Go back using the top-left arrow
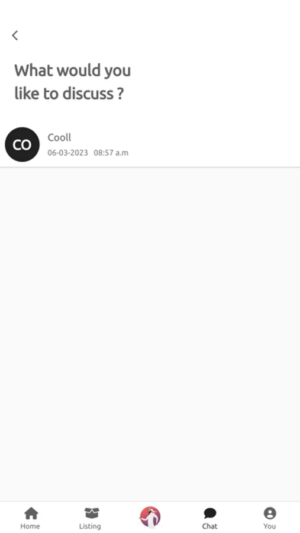This screenshot has height=533, width=300. tap(15, 36)
